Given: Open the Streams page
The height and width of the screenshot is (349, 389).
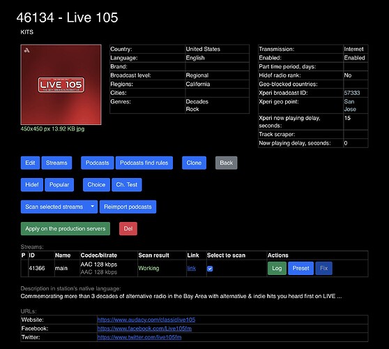Looking at the screenshot, I should click(x=56, y=163).
